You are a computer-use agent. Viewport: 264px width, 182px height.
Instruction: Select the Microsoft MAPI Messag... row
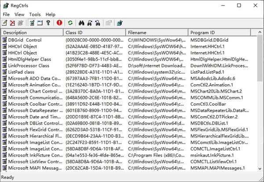129,168
